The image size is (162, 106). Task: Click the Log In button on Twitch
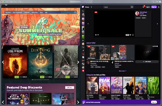click(148, 7)
